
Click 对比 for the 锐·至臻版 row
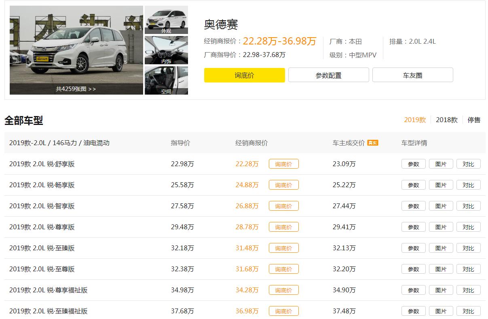coord(468,248)
